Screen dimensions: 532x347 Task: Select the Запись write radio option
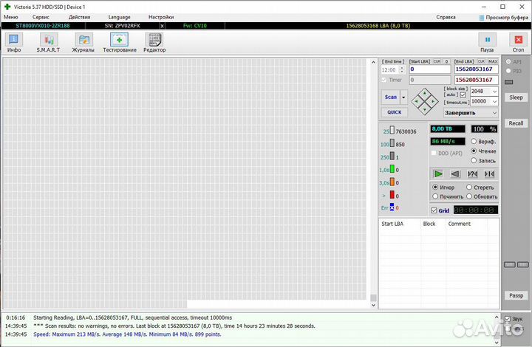474,160
